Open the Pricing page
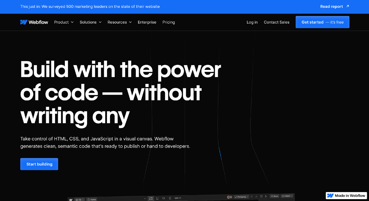Viewport: 369px width, 201px height. (169, 22)
